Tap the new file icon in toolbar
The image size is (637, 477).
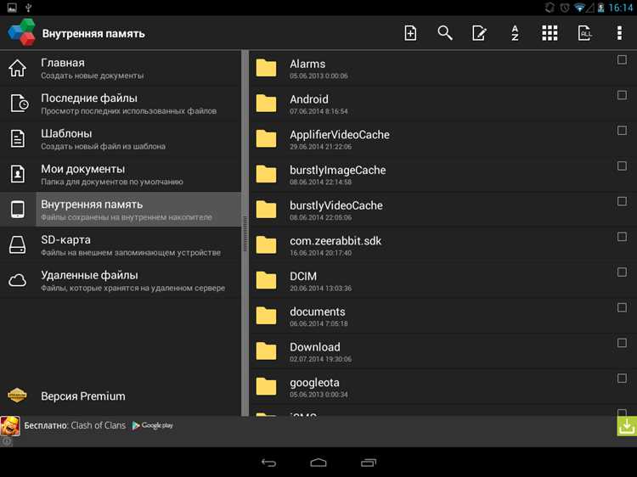coord(410,33)
